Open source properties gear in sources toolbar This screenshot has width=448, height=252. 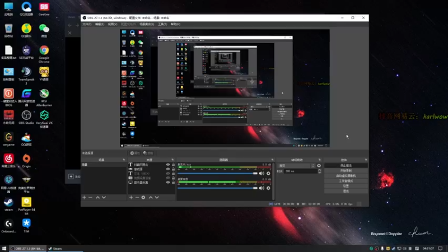[x=143, y=198]
